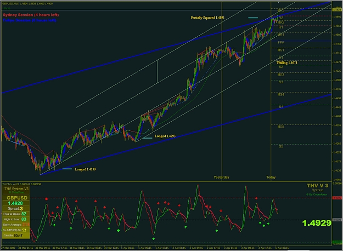
Task: Click the '2 Apr 17:15' time axis label
Action: coord(213,248)
